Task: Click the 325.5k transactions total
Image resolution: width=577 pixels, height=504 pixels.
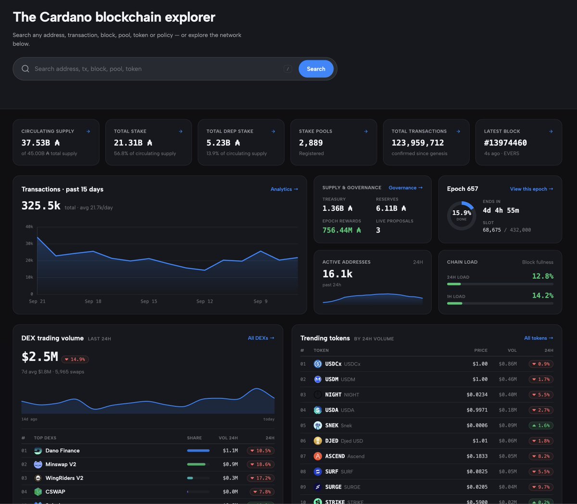Action: (x=41, y=206)
